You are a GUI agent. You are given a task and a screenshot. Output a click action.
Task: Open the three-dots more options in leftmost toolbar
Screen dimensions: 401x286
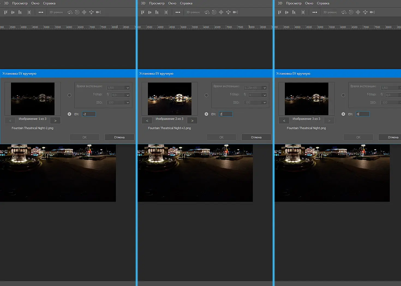pos(41,12)
